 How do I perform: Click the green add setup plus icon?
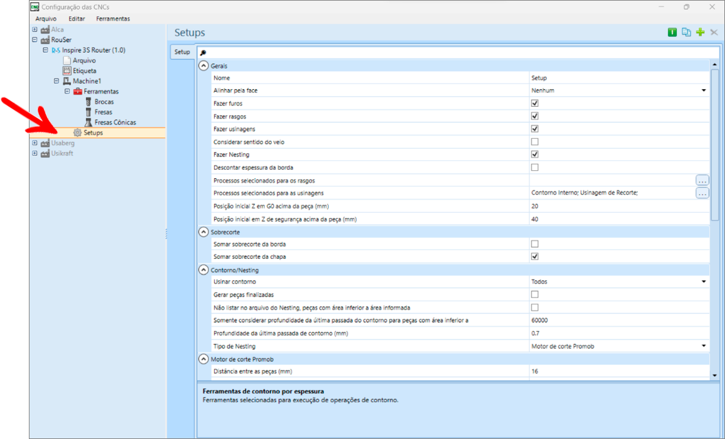point(701,33)
